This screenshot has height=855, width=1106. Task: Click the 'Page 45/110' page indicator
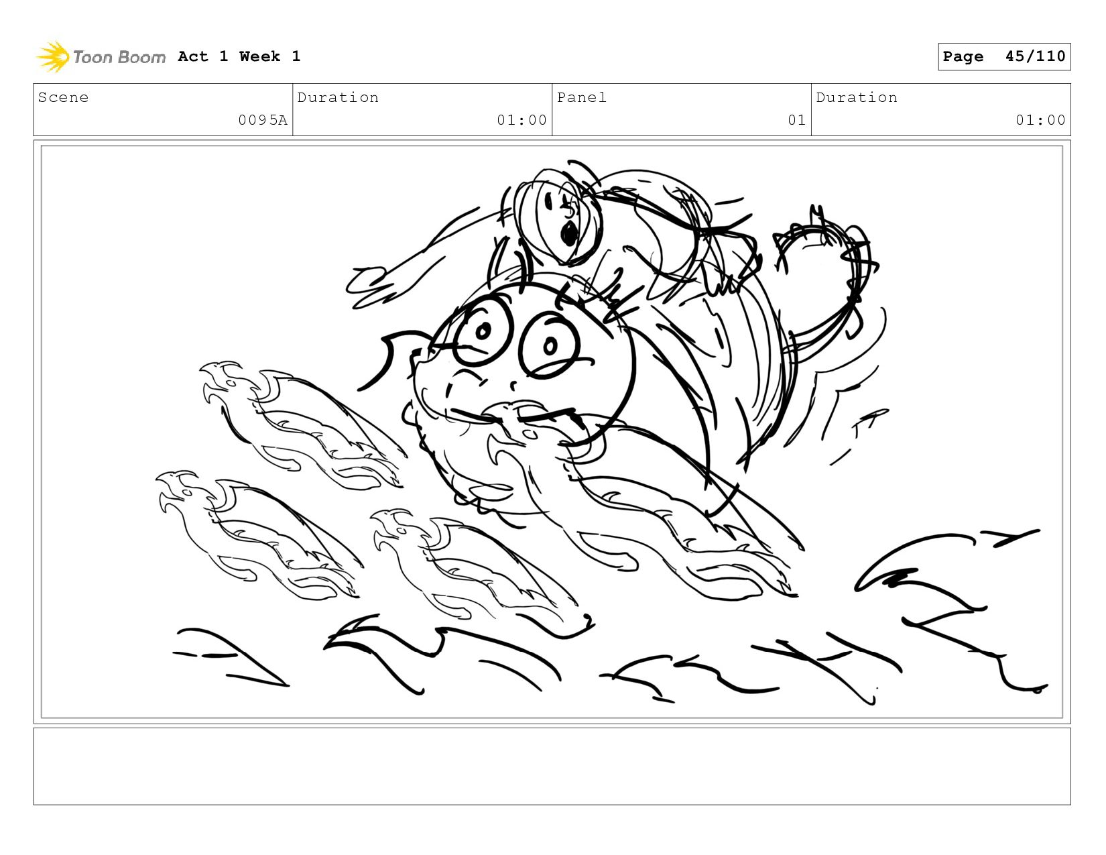point(1004,56)
